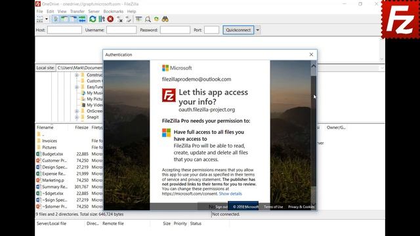Toggle synchronized browsing icon
This screenshot has height=236, width=420.
[156, 19]
